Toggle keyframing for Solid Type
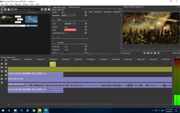This screenshot has height=113, width=180. click(x=86, y=24)
